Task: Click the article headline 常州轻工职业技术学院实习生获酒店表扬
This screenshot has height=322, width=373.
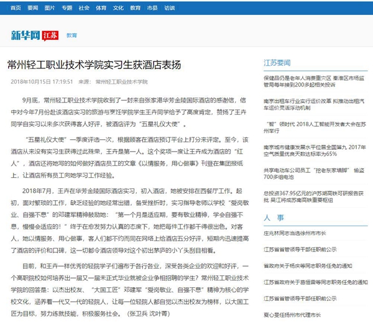Action: [94, 65]
